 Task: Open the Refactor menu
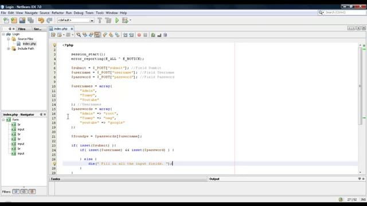[x=57, y=13]
